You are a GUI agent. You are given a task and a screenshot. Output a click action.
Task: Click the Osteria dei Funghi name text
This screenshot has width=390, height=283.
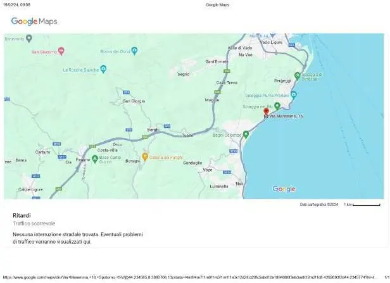(166, 158)
